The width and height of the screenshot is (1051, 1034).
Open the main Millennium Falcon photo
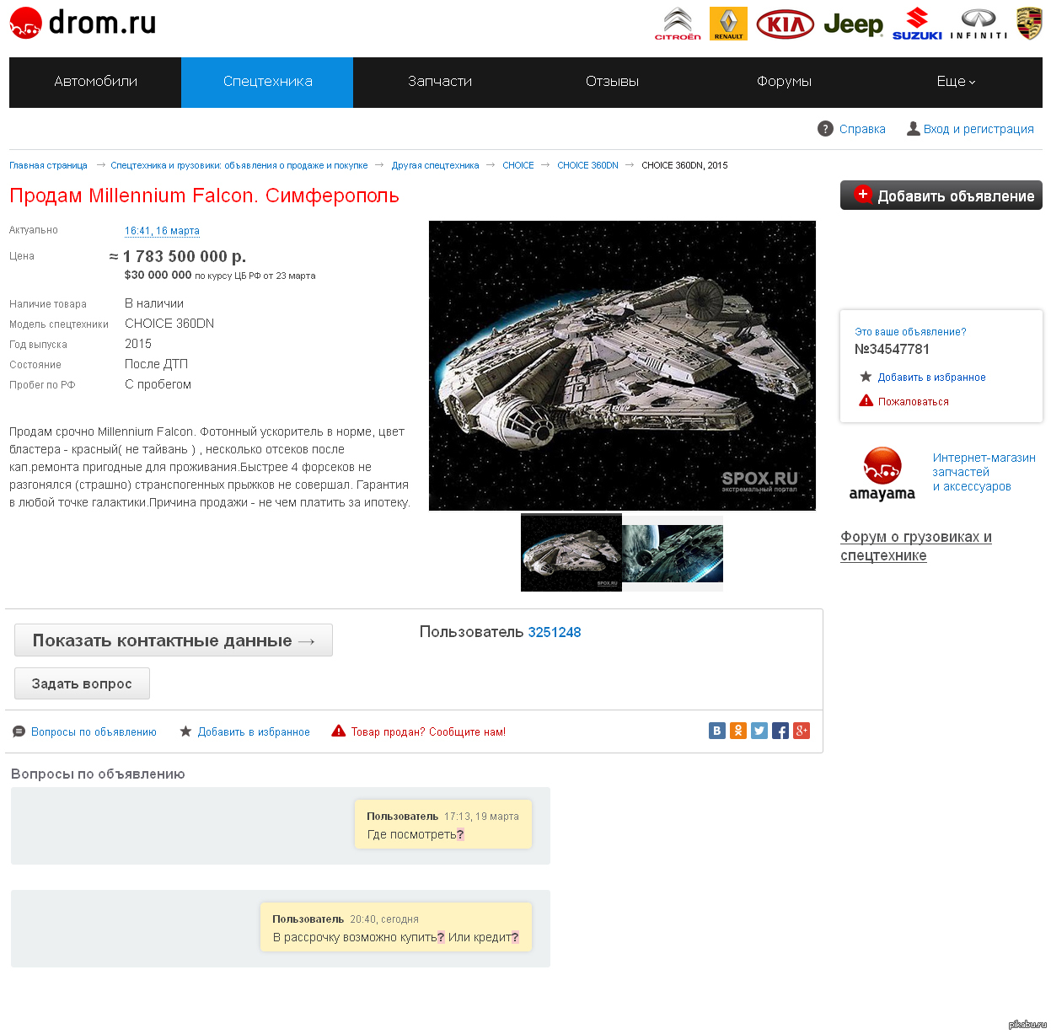(x=622, y=366)
